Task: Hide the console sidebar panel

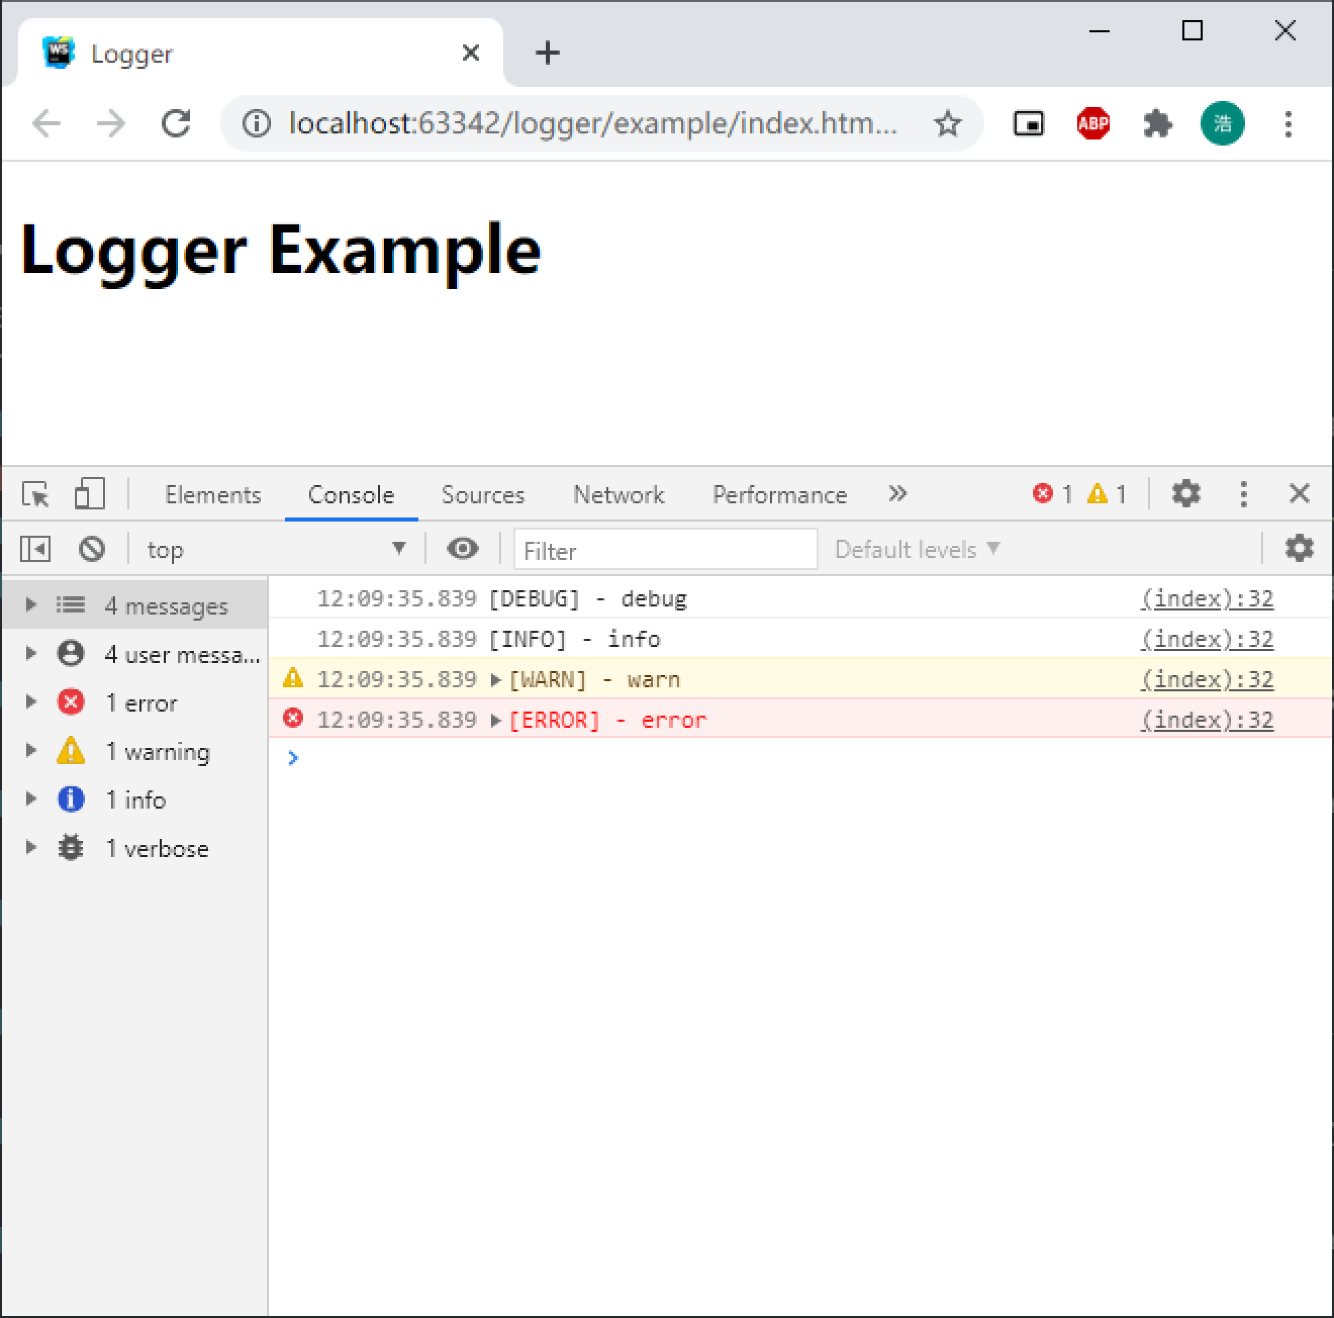Action: [35, 548]
